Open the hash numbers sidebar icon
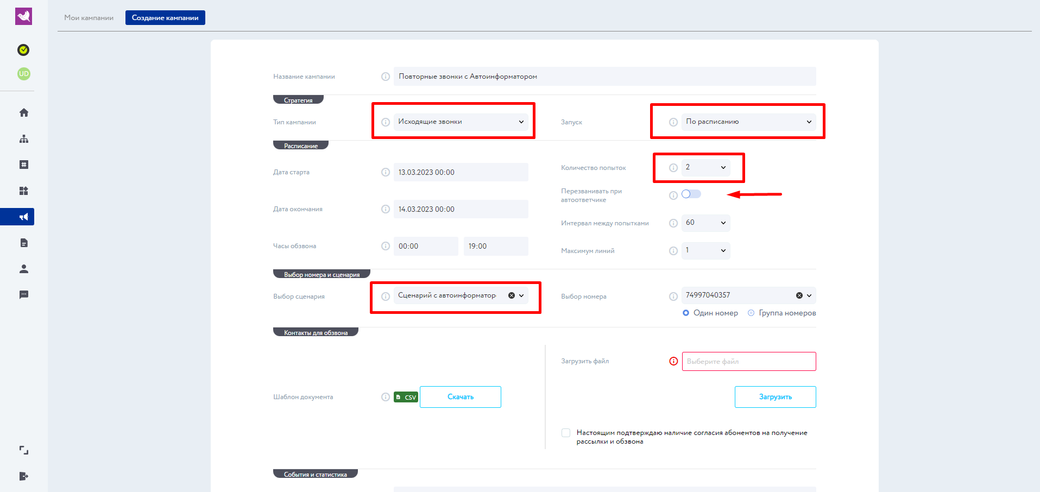The image size is (1040, 492). [x=24, y=165]
